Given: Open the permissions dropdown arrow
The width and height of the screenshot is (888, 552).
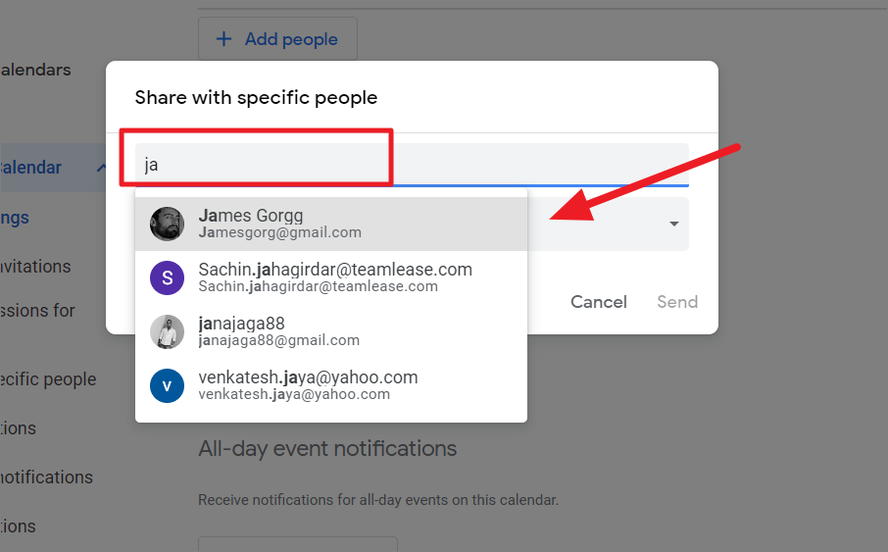Looking at the screenshot, I should click(674, 224).
